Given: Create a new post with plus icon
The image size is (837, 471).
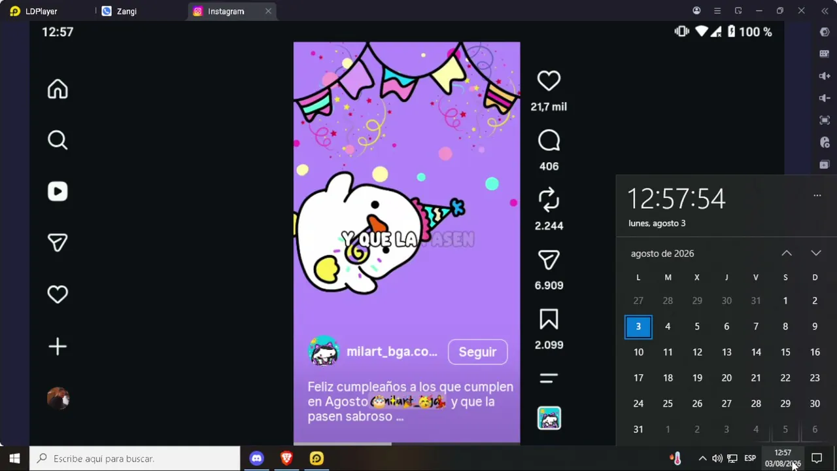Looking at the screenshot, I should [x=58, y=346].
